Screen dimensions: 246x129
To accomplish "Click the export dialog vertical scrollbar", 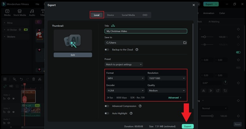I will point(193,66).
